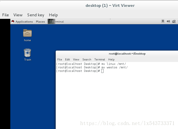The image size is (178, 129).
Task: Open the GNOME Applications menu
Action: tap(24, 22)
